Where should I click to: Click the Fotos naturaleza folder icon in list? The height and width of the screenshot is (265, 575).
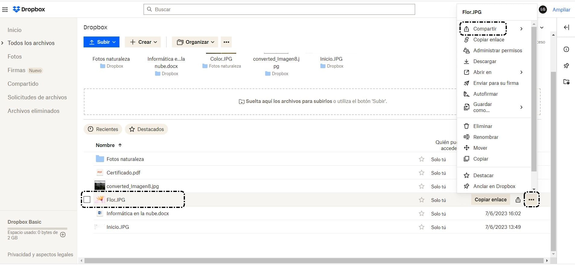(100, 159)
